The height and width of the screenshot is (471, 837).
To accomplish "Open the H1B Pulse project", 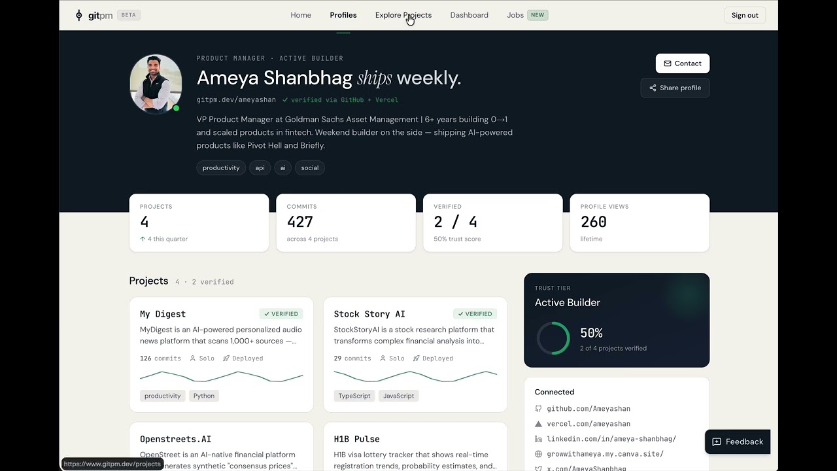I will coord(356,439).
